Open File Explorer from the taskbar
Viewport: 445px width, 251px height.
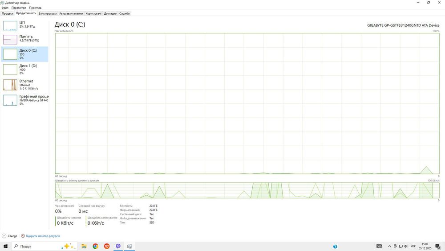(x=84, y=246)
